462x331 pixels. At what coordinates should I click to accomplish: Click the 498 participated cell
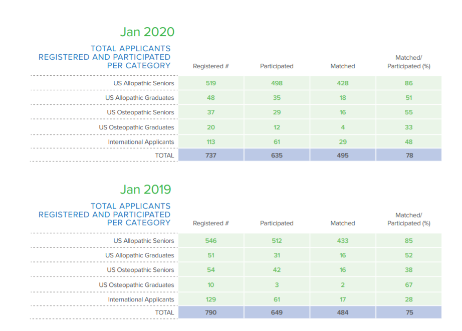[277, 83]
